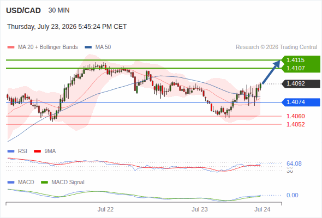Viewport: 322px width, 218px height.
Task: Click the RSI value 64.08
Action: pyautogui.click(x=294, y=163)
